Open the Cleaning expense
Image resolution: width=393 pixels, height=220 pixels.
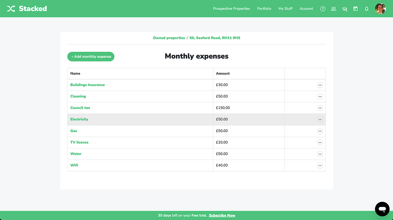tap(78, 96)
